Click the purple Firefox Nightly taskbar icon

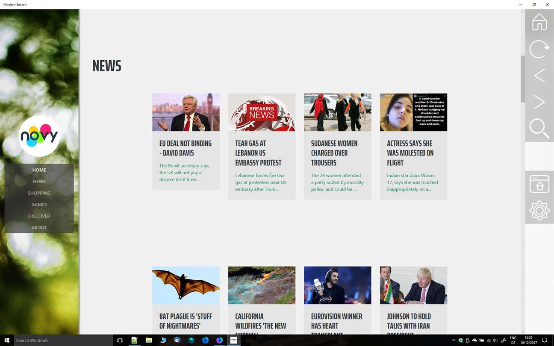click(220, 340)
